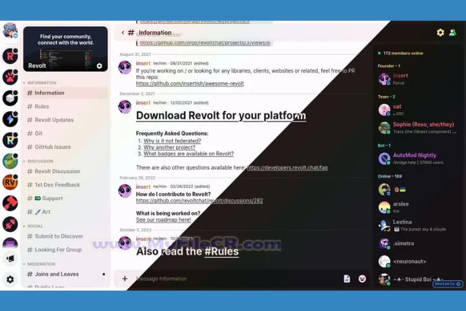Image resolution: width=466 pixels, height=311 pixels.
Task: Click the plus attachment button in message box
Action: (125, 279)
